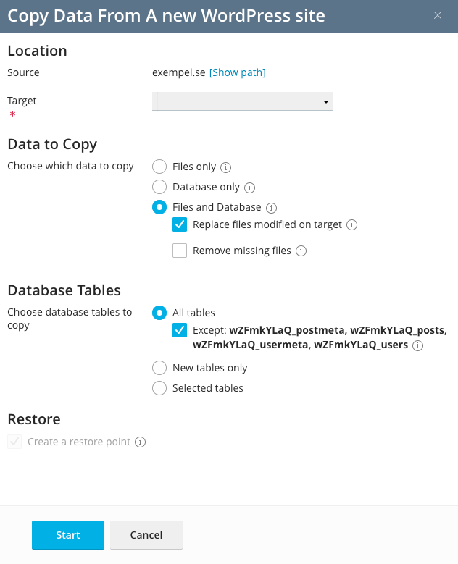Choose the New tables only option

tap(159, 368)
